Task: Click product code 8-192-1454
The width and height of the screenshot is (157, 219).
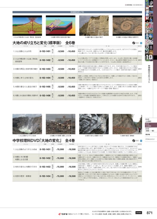Action: pos(45,176)
